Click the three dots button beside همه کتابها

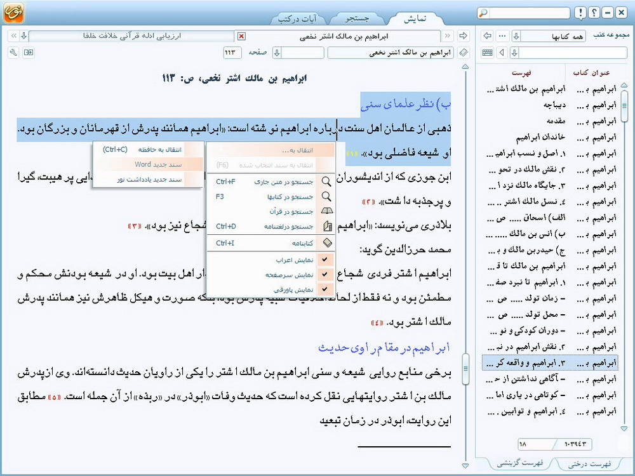pyautogui.click(x=502, y=36)
